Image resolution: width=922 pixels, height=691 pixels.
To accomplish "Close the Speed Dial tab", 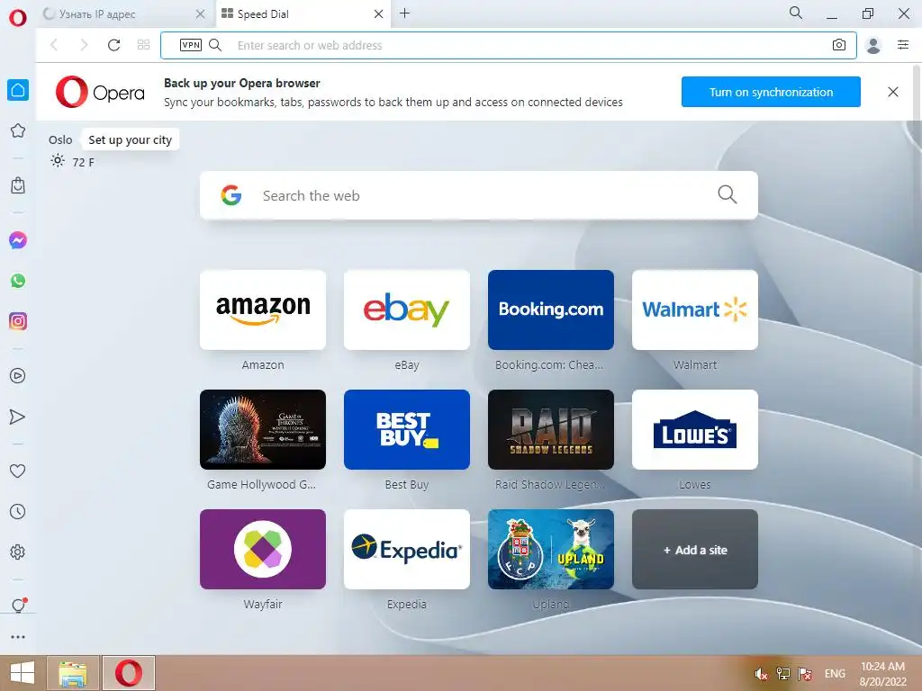I will click(x=379, y=14).
